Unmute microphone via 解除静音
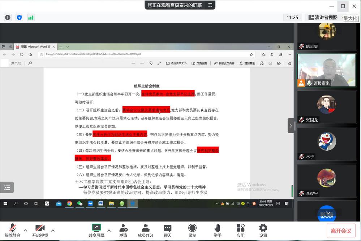361x241 pixels. coord(12,231)
